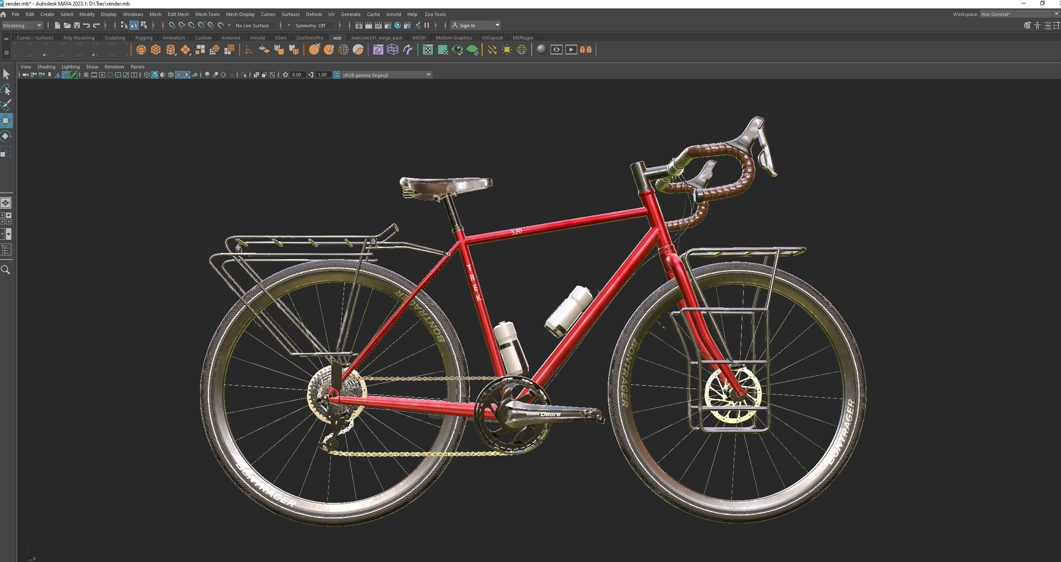Start IPR render icon

click(x=378, y=25)
